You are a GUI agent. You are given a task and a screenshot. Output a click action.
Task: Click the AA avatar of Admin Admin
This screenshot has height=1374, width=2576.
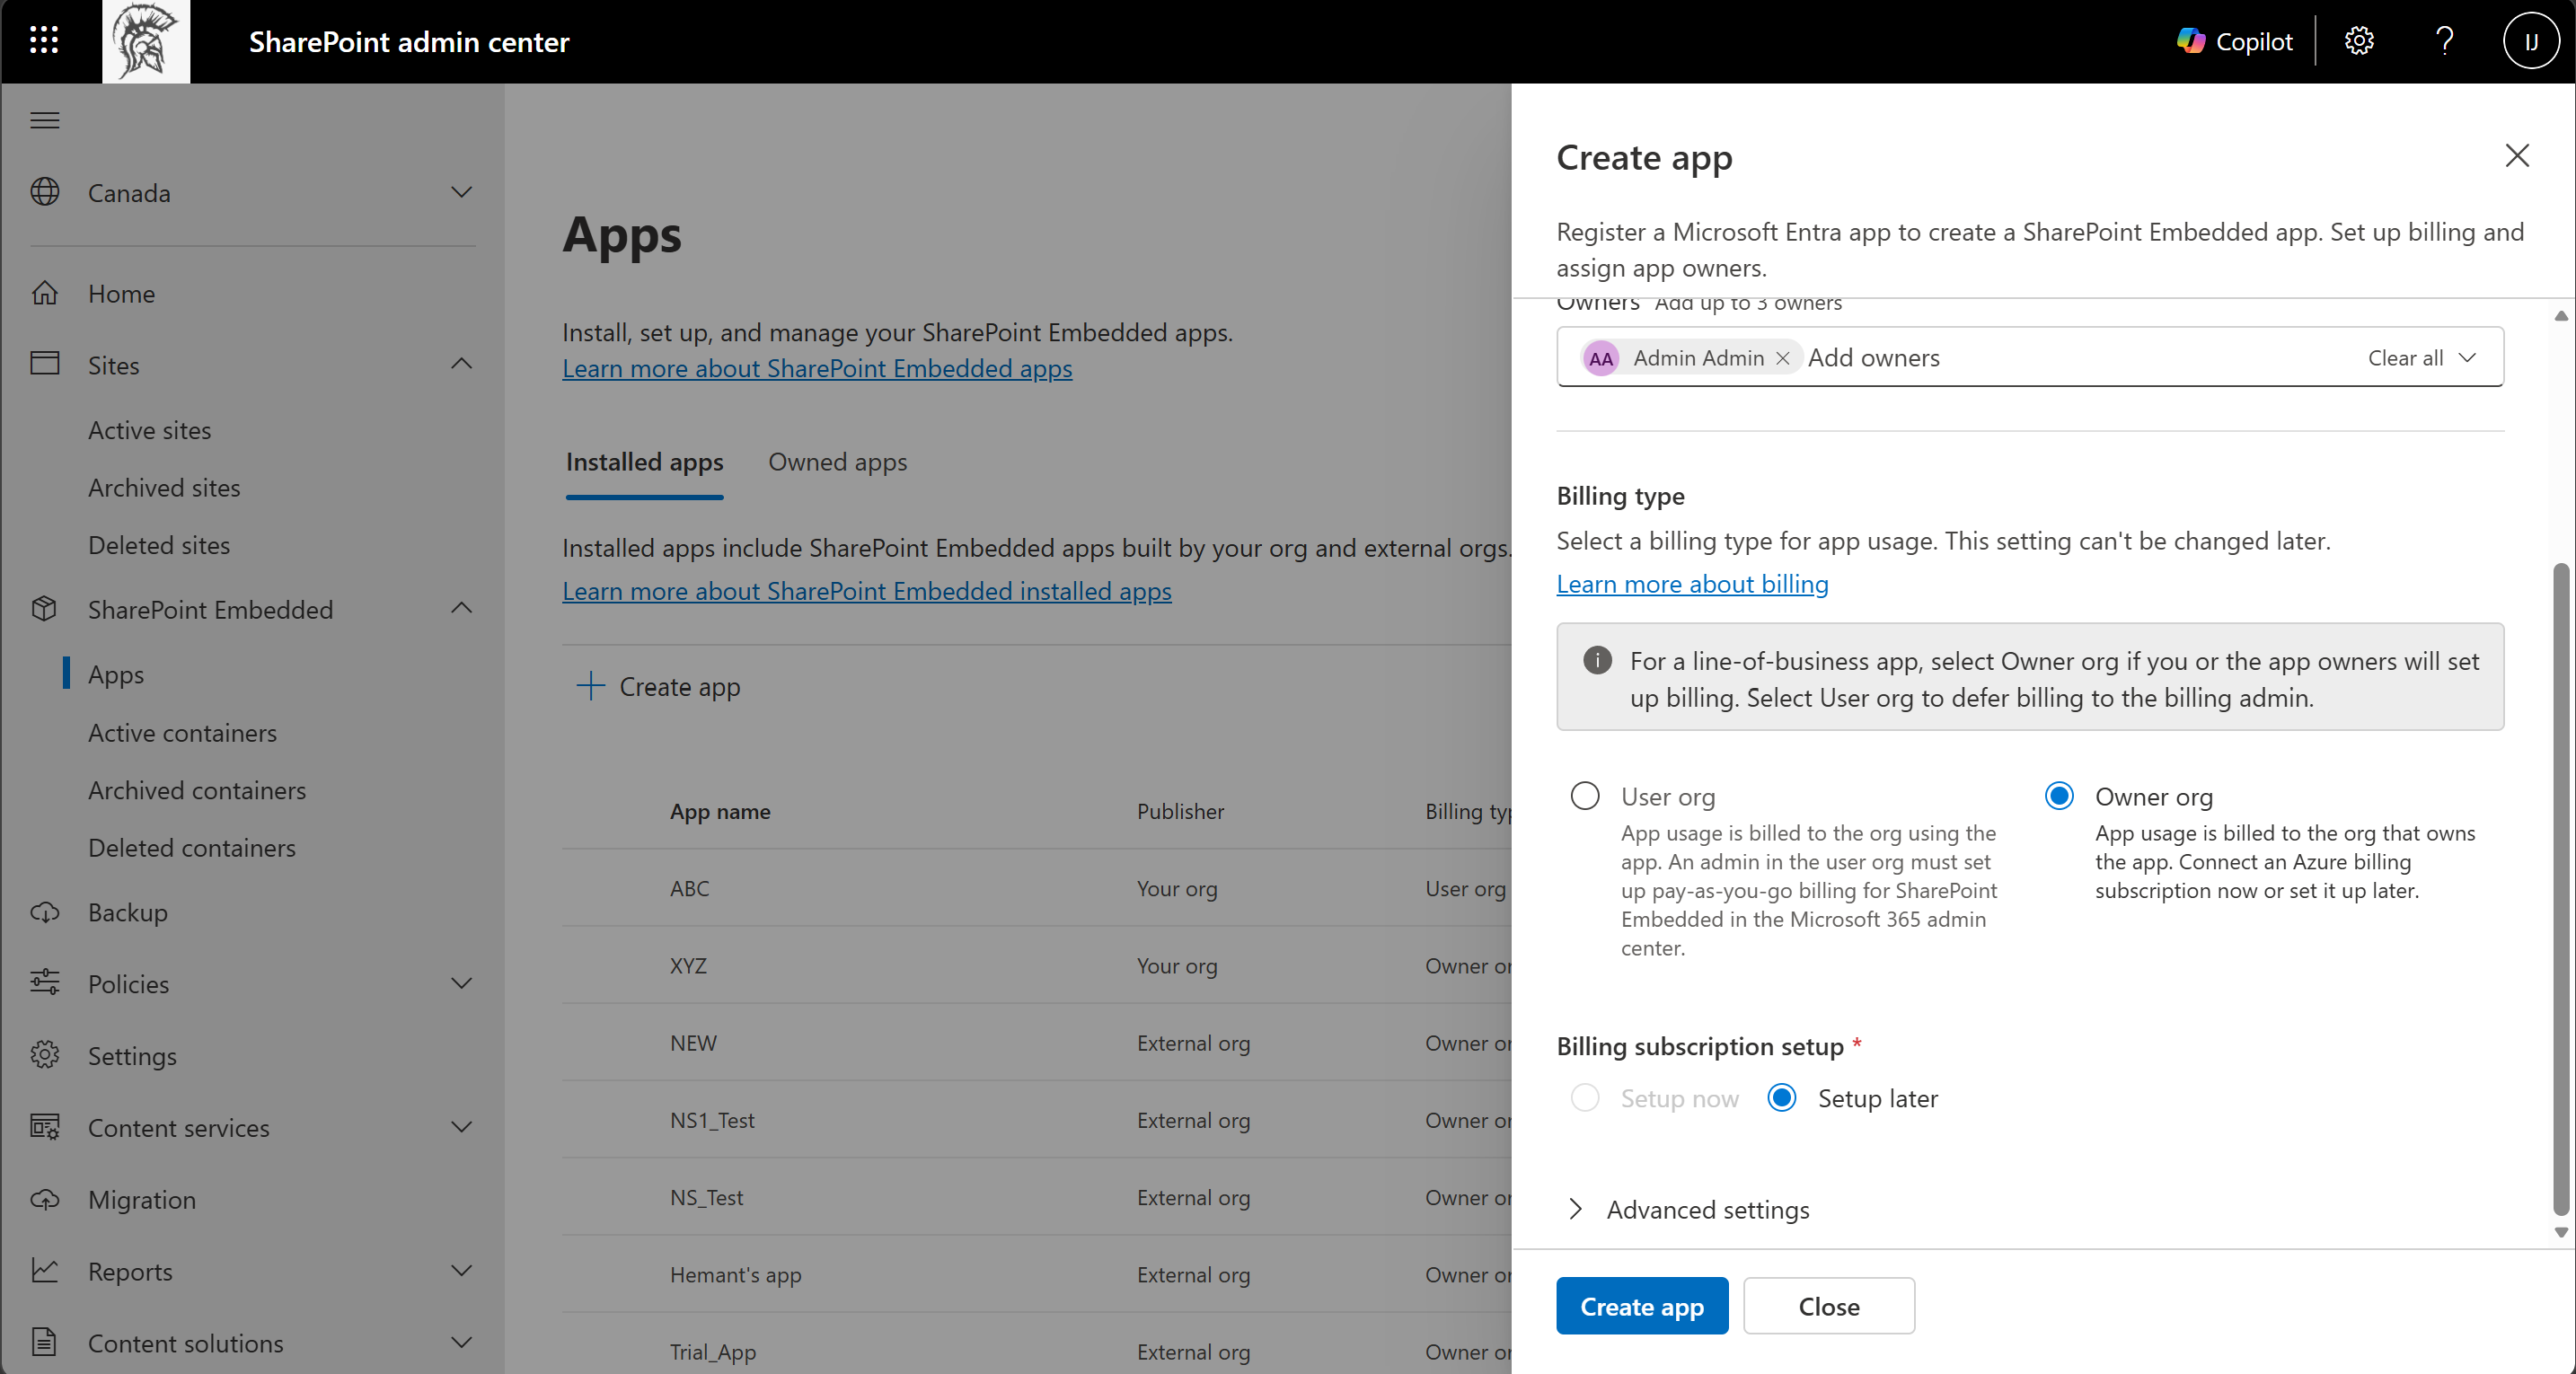(1601, 358)
